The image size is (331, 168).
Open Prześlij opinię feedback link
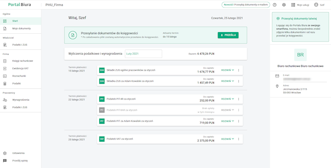[20, 161]
